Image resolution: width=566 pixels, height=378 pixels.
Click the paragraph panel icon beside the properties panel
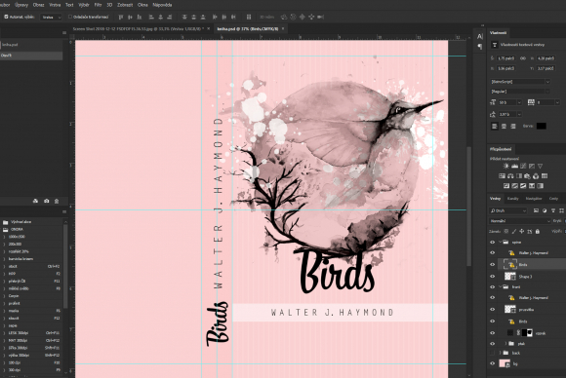click(x=480, y=47)
